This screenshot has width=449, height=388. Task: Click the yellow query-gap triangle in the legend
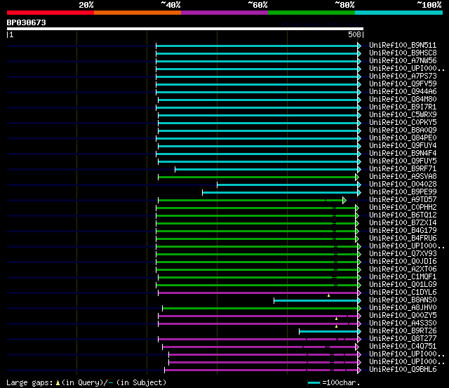58,383
